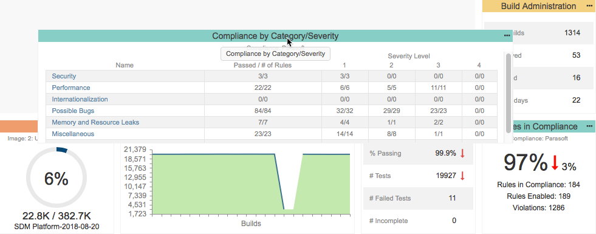The width and height of the screenshot is (596, 234).
Task: Open the Performance category link
Action: click(x=71, y=88)
